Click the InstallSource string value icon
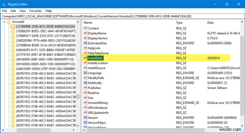Image resolution: width=245 pixels, height=133 pixels. click(85, 68)
